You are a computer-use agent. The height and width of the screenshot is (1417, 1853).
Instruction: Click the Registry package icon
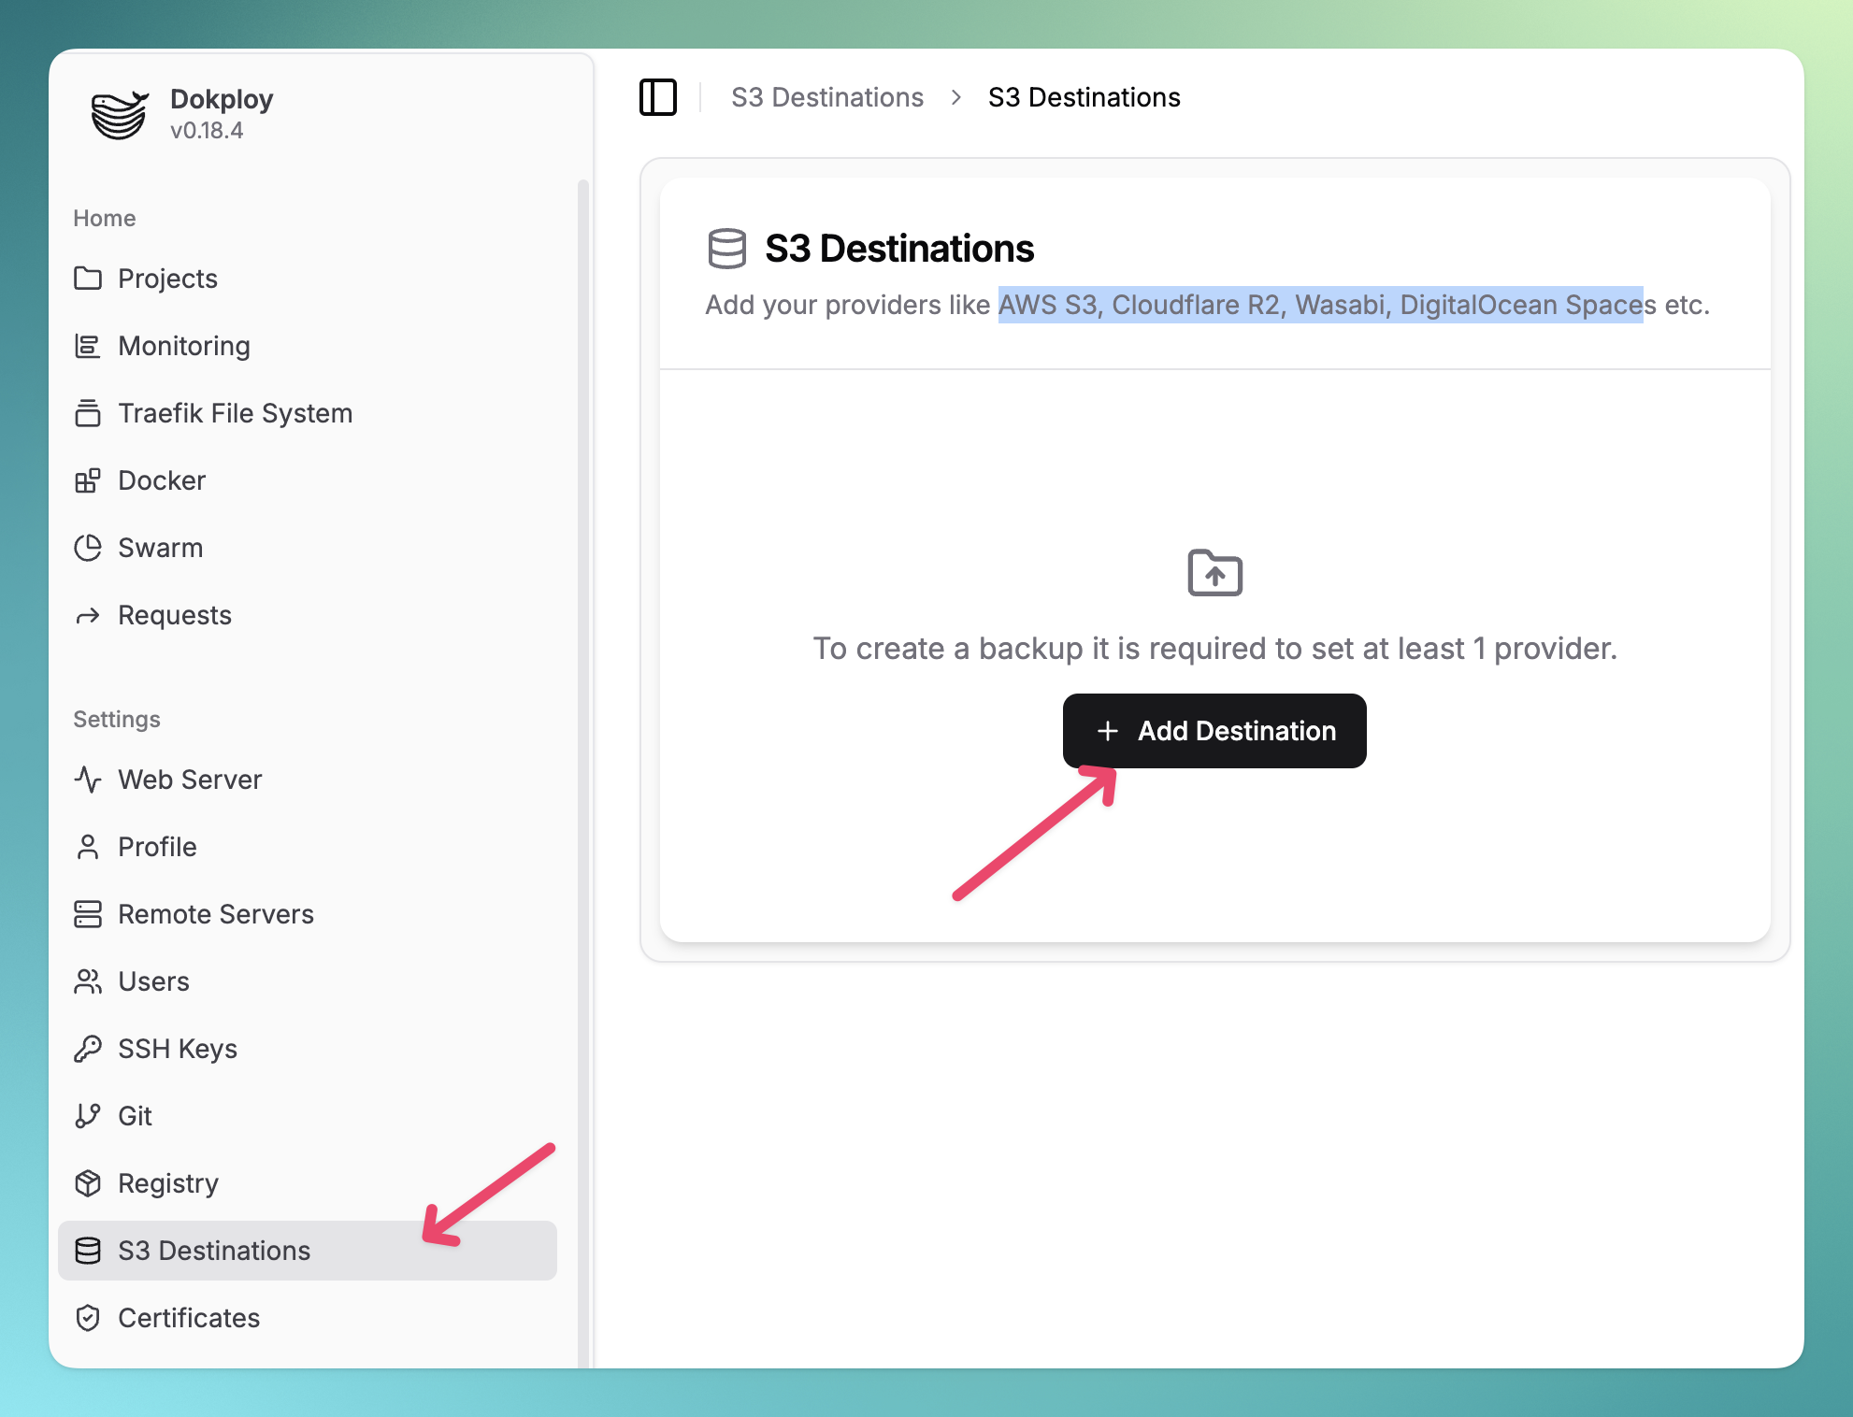pos(88,1183)
